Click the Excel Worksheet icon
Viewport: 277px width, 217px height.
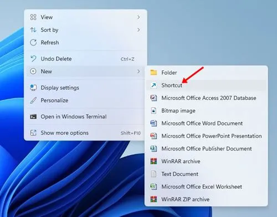tap(153, 186)
